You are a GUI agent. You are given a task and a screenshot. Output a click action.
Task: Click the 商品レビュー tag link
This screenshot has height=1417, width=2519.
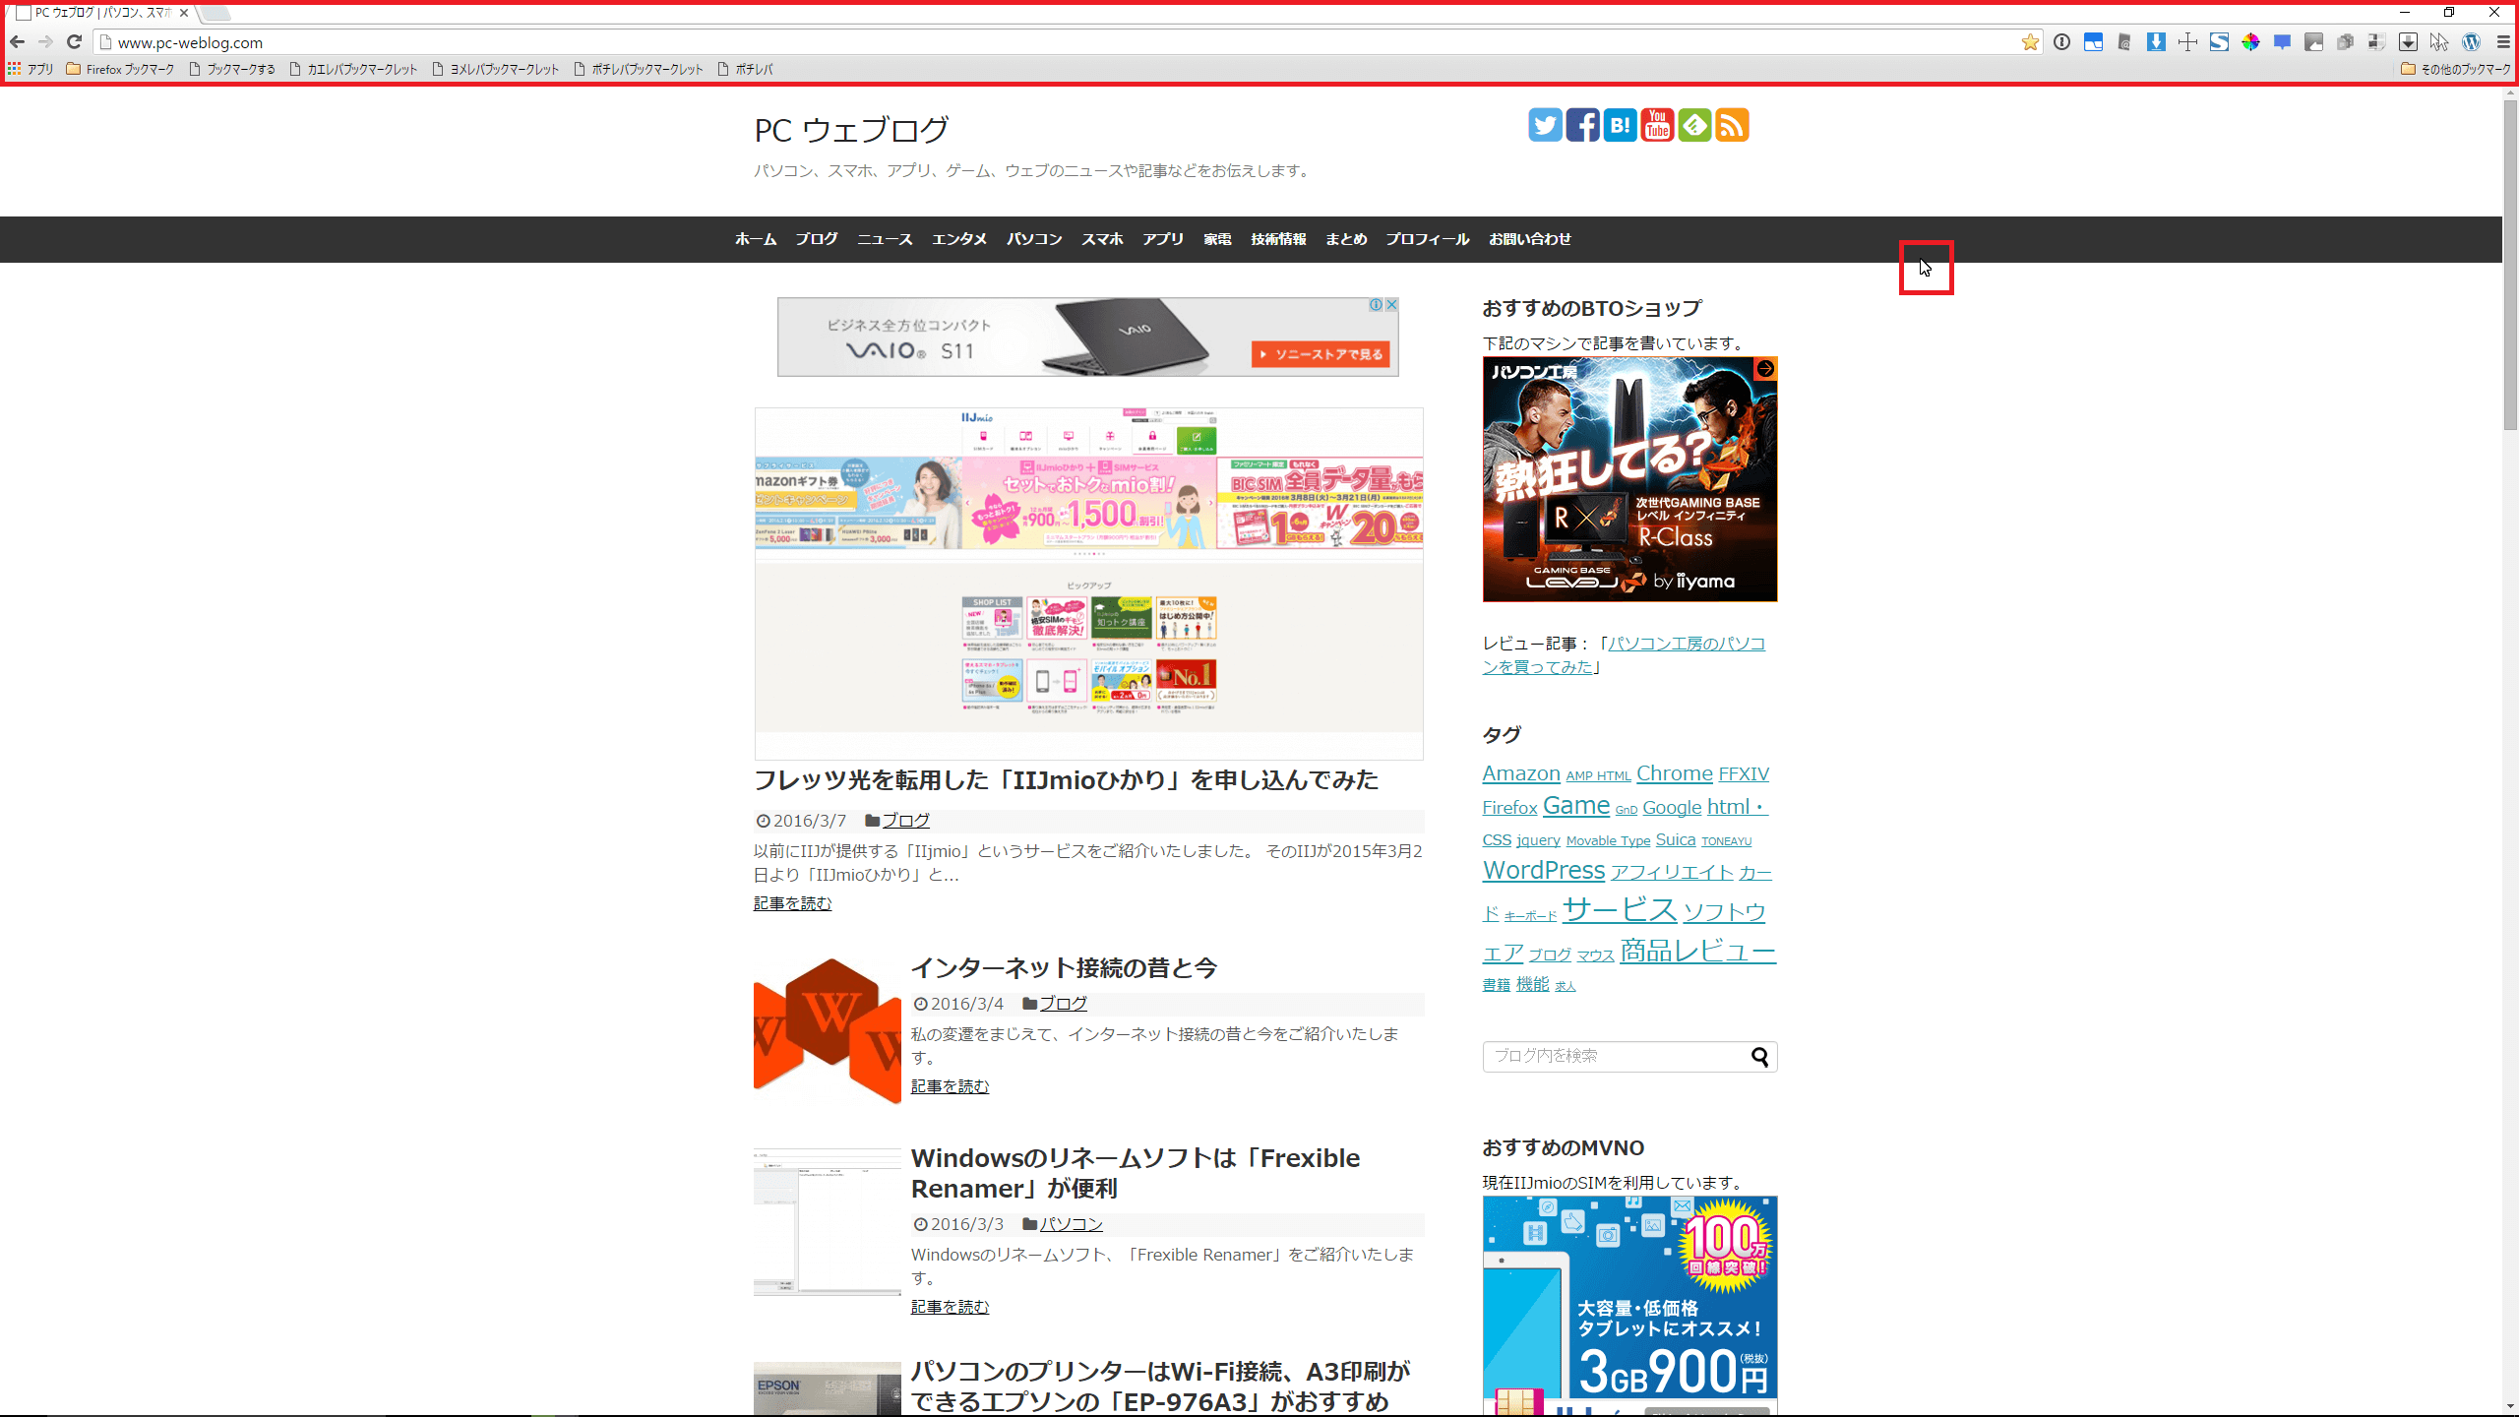1697,951
